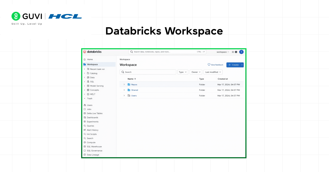Viewport: 329px width, 172px height.
Task: Click the workspace Search filter field
Action: click(148, 72)
